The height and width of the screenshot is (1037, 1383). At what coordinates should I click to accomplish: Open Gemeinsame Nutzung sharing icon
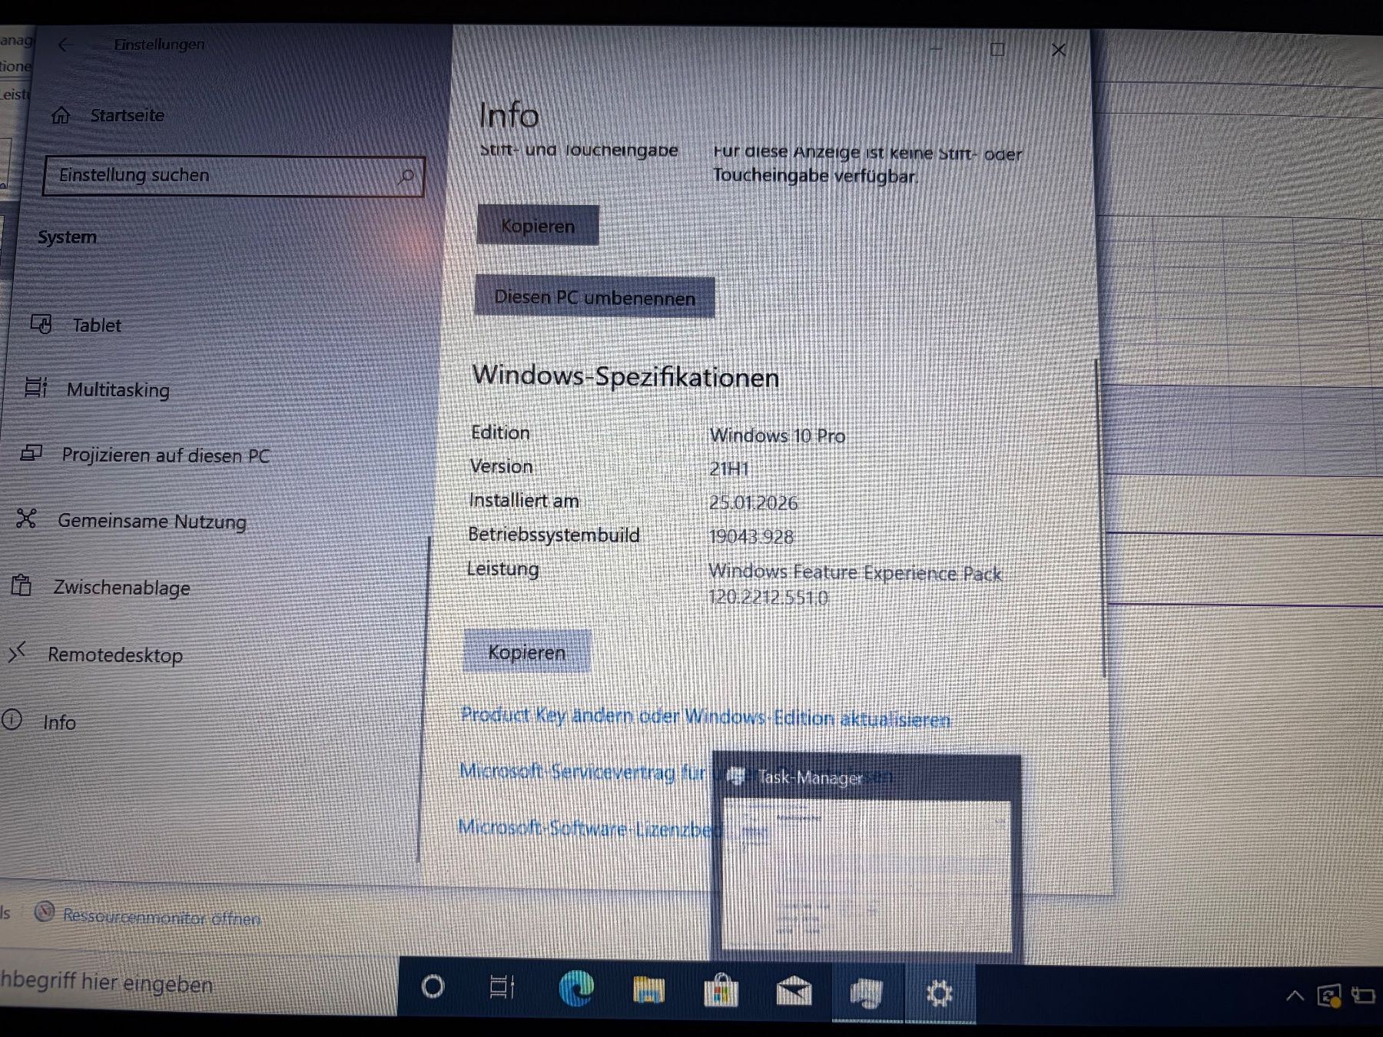tap(26, 518)
